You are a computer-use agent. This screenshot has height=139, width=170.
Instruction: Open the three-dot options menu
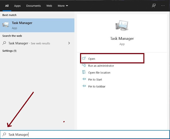point(163,6)
